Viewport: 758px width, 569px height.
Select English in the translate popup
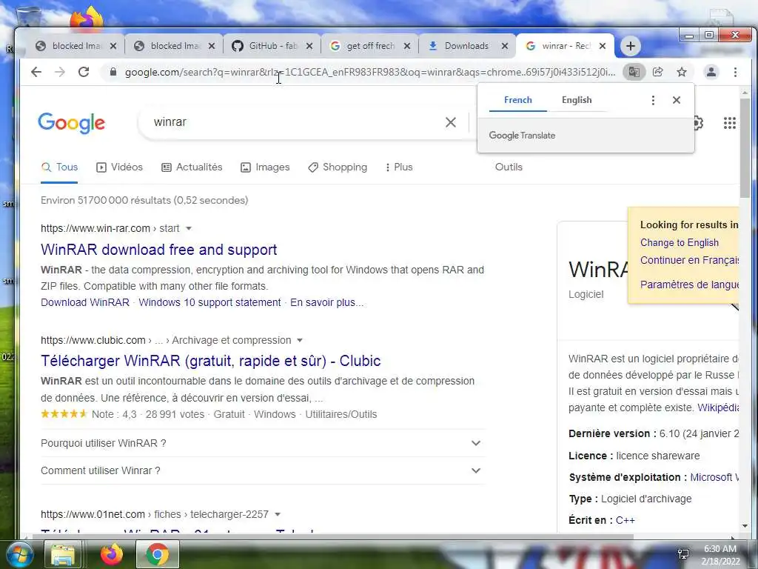[577, 100]
